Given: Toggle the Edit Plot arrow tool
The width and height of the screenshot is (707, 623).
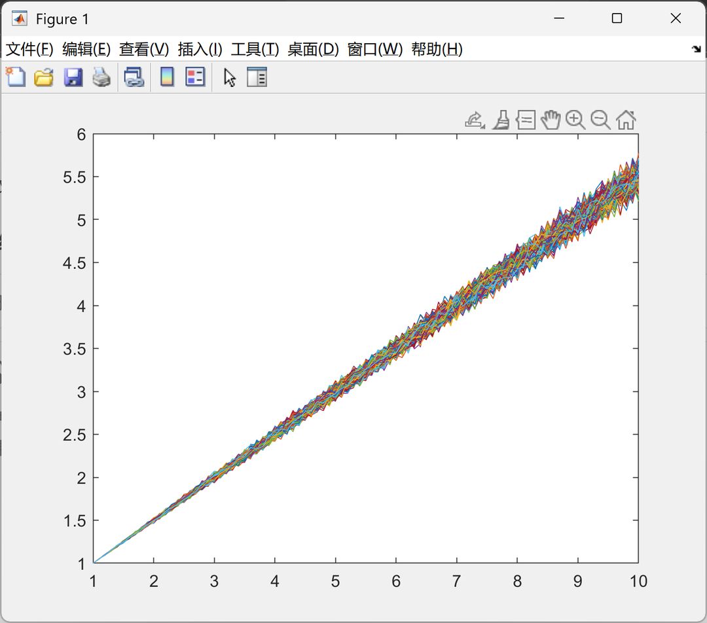Looking at the screenshot, I should [x=230, y=77].
